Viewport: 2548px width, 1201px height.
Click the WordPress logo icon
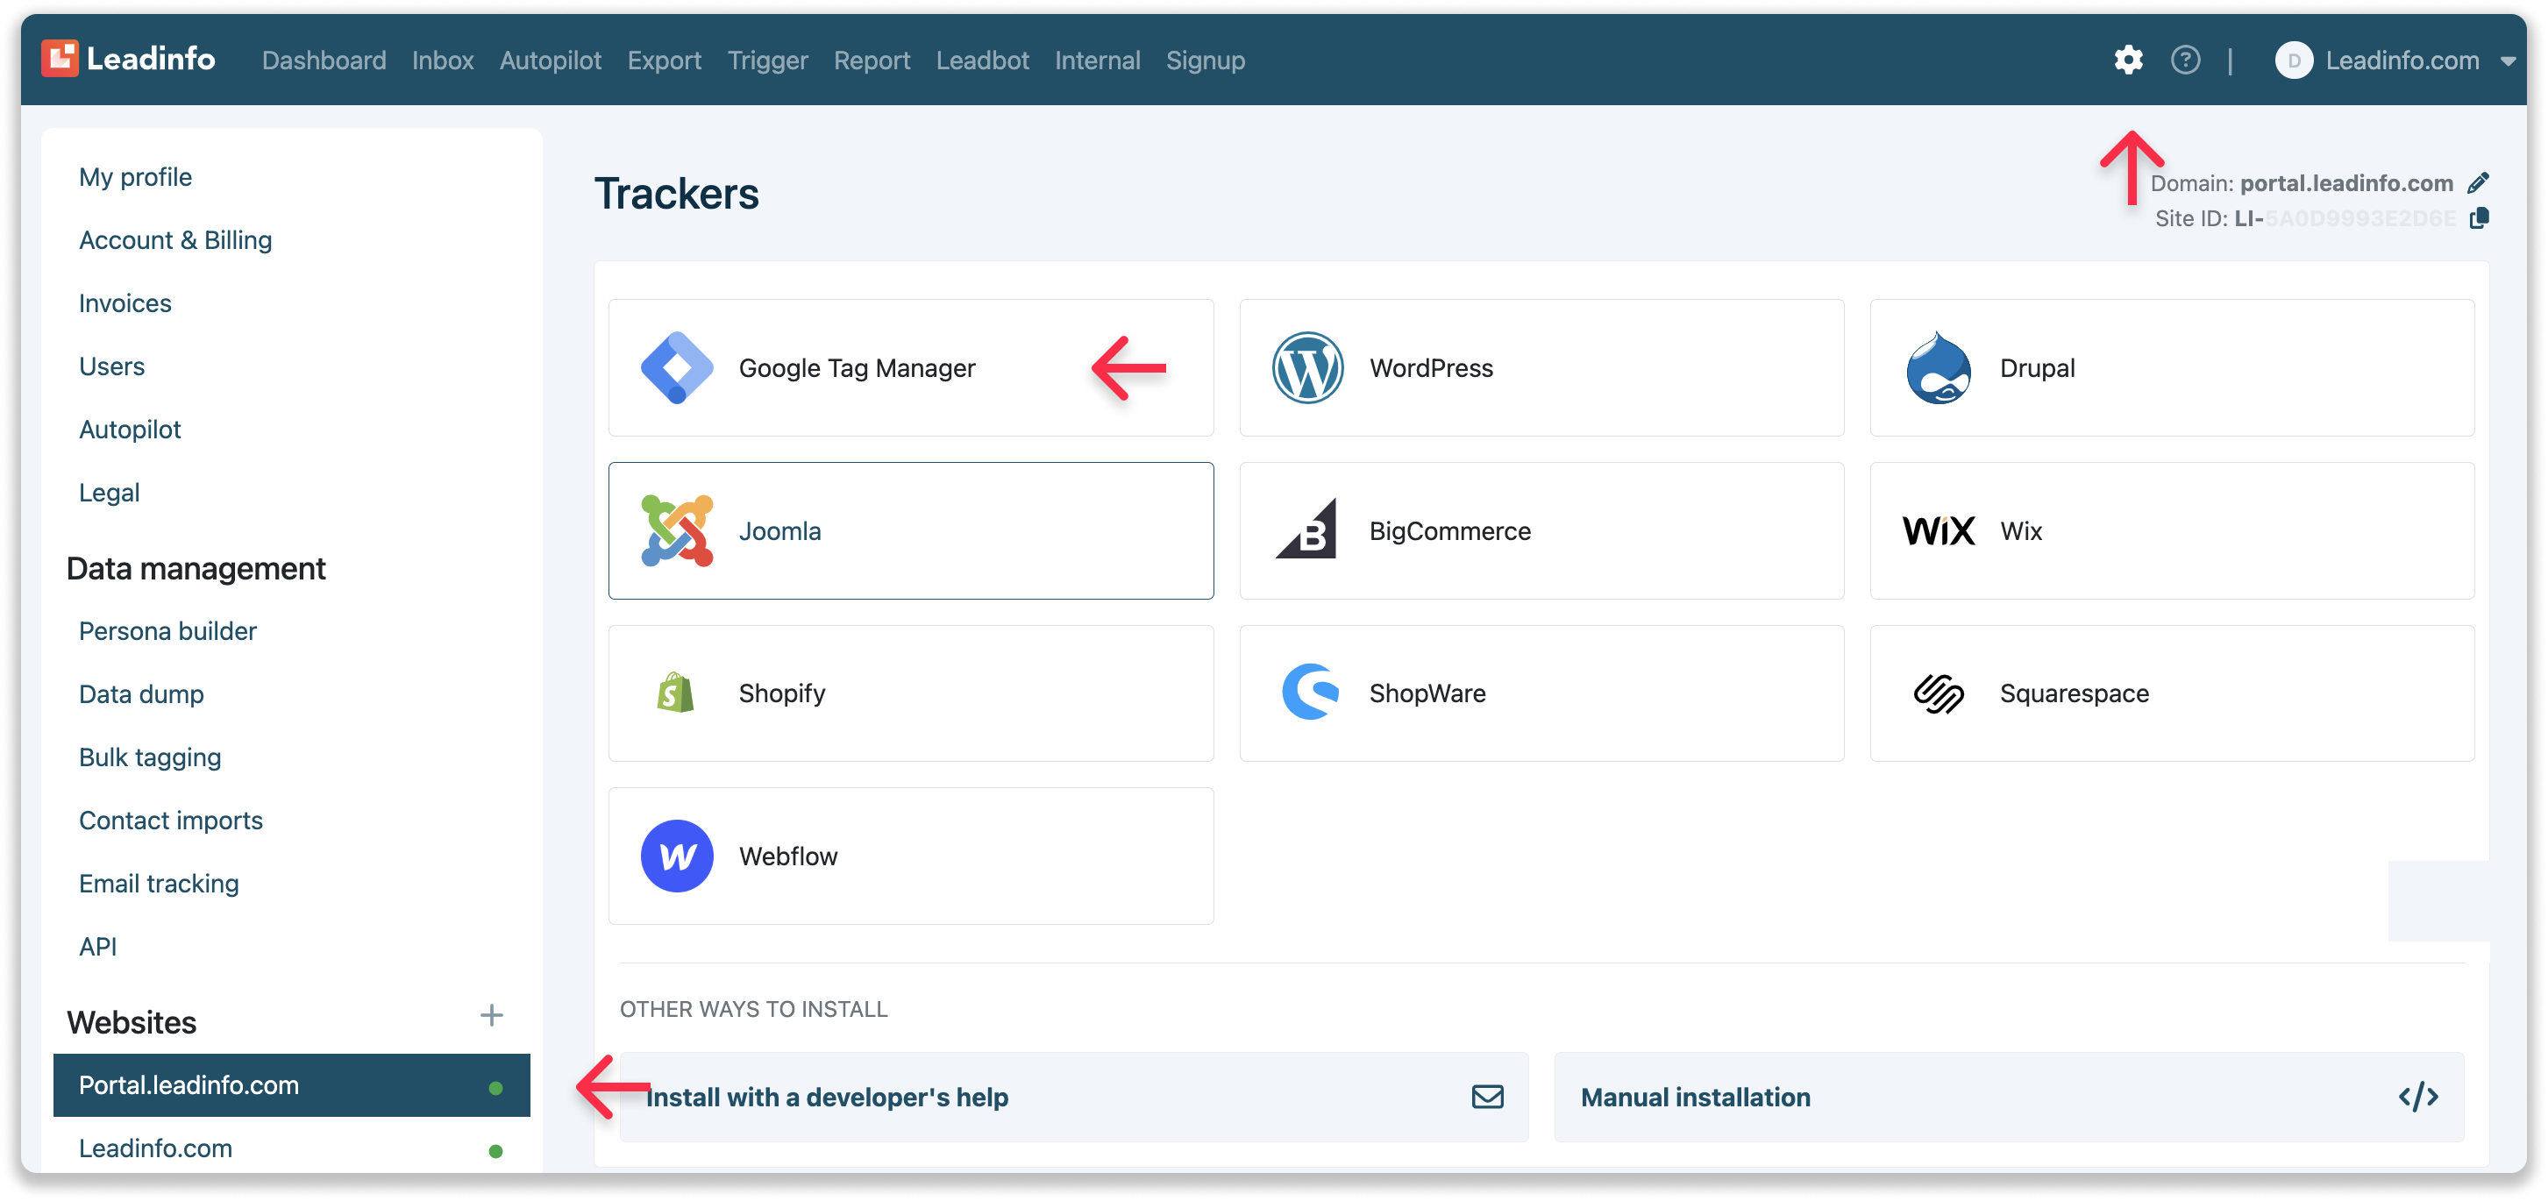pos(1307,368)
